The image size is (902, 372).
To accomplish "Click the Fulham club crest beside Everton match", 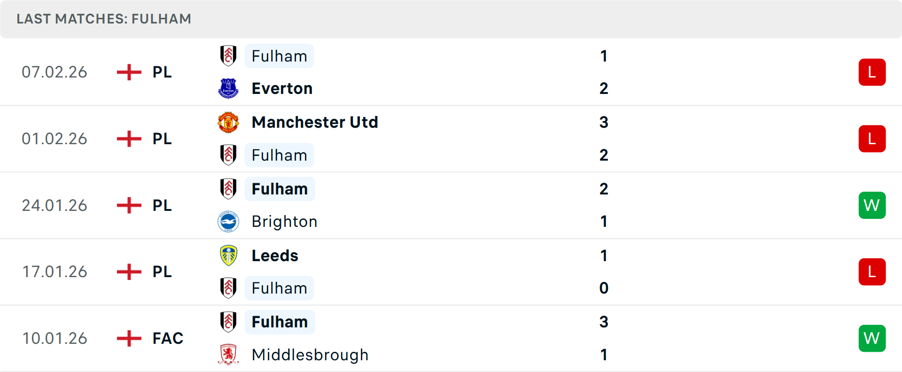I will pyautogui.click(x=228, y=55).
